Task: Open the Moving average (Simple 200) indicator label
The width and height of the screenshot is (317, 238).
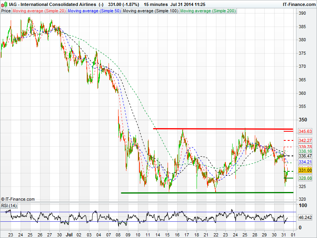Action: tap(208, 11)
